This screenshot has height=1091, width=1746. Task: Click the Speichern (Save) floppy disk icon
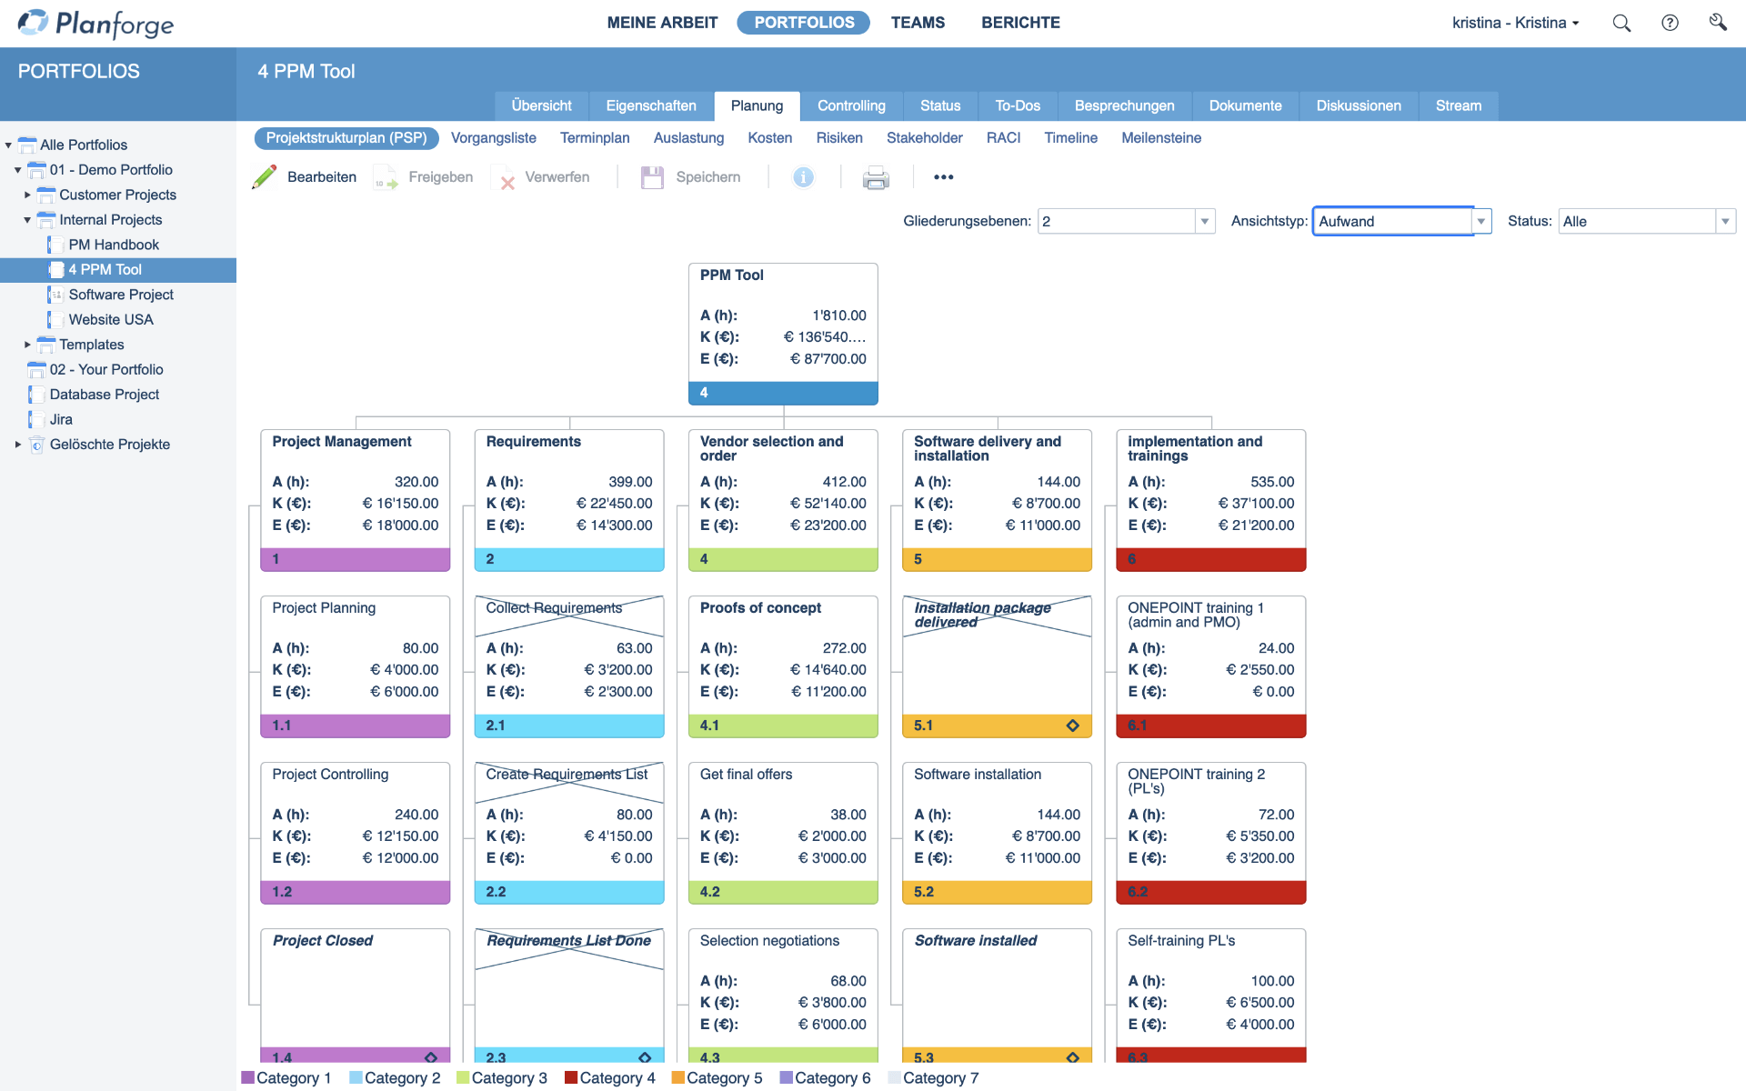pos(651,177)
